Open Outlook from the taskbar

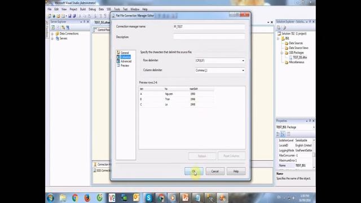[x=136, y=198]
